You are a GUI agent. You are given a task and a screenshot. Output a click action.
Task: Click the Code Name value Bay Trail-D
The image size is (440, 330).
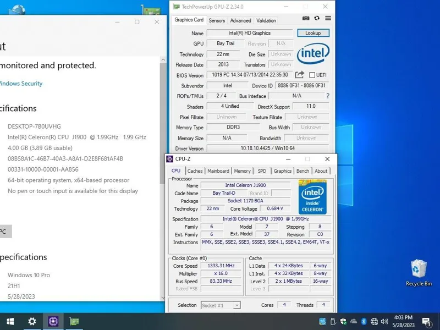tap(224, 193)
